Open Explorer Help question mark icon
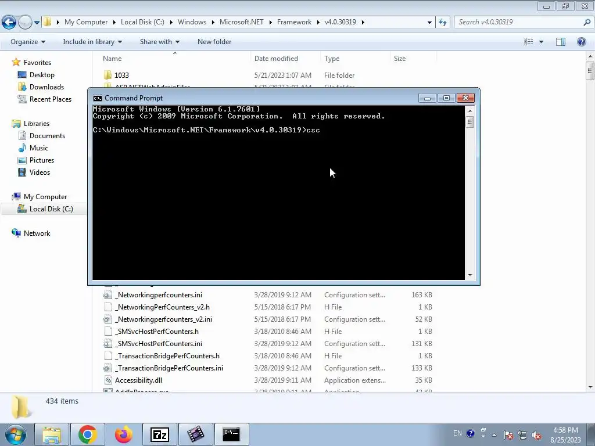Screen dimensions: 595x446 tap(581, 42)
